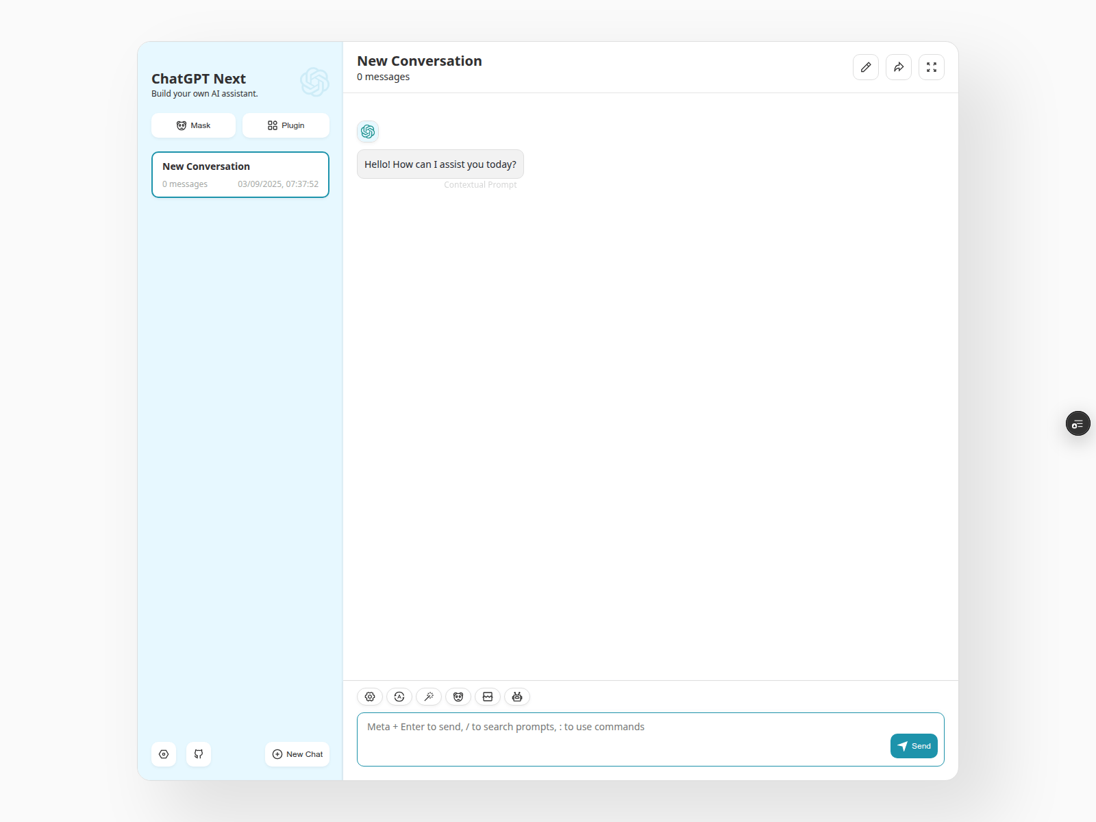
Task: Click the pencil edit icon in header
Action: click(866, 67)
